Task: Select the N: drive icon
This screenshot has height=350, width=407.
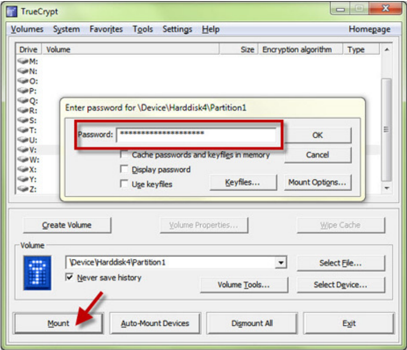Action: (23, 71)
